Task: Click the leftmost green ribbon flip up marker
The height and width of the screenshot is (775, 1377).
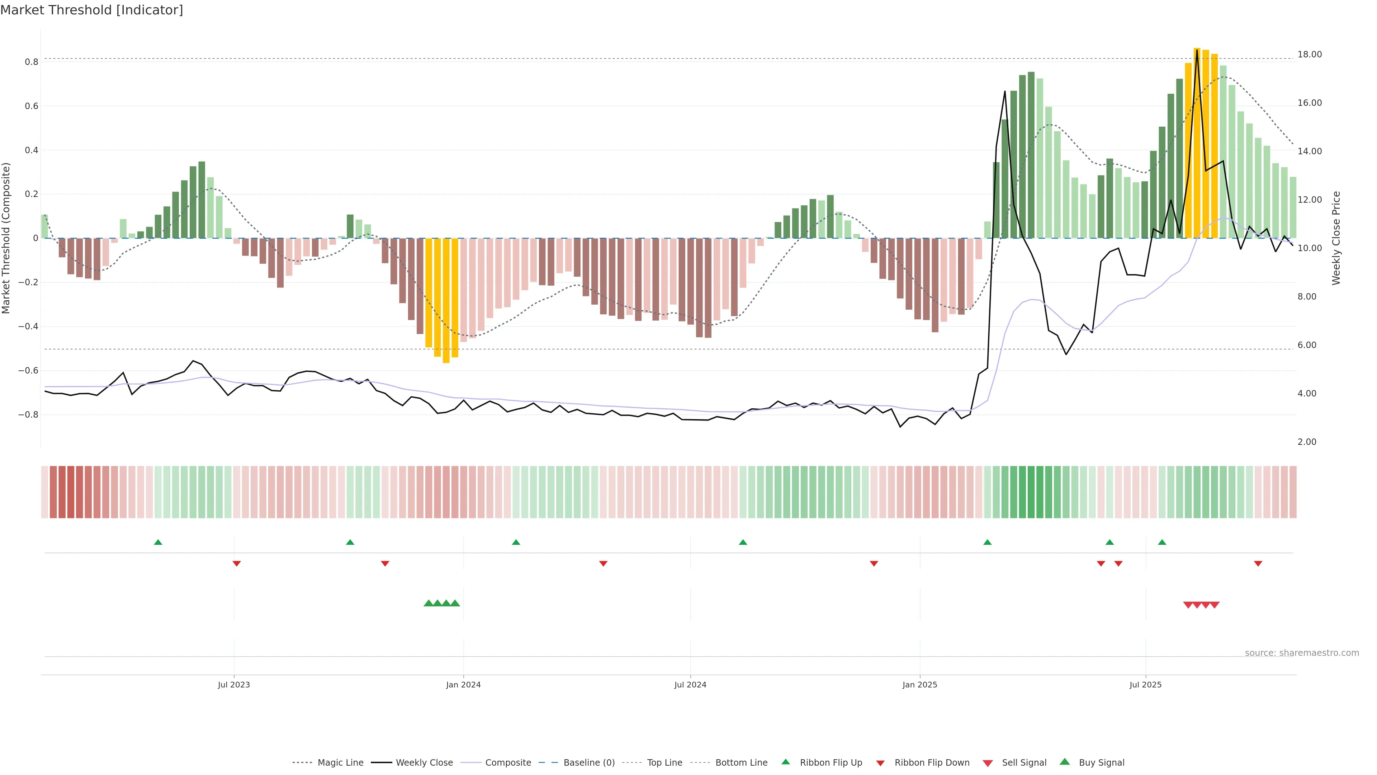Action: pyautogui.click(x=158, y=542)
